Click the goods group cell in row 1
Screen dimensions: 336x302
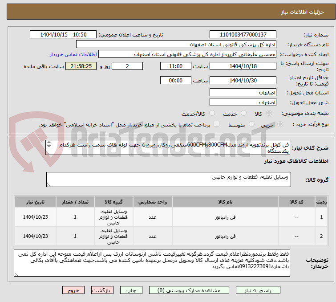click(x=113, y=217)
